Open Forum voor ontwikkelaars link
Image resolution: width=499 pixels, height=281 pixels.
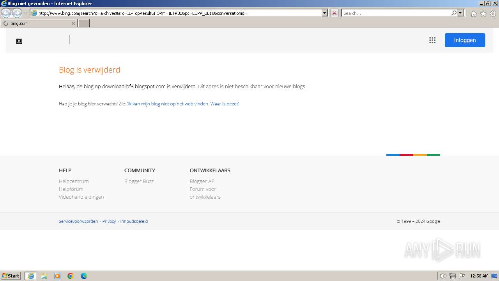pos(205,193)
